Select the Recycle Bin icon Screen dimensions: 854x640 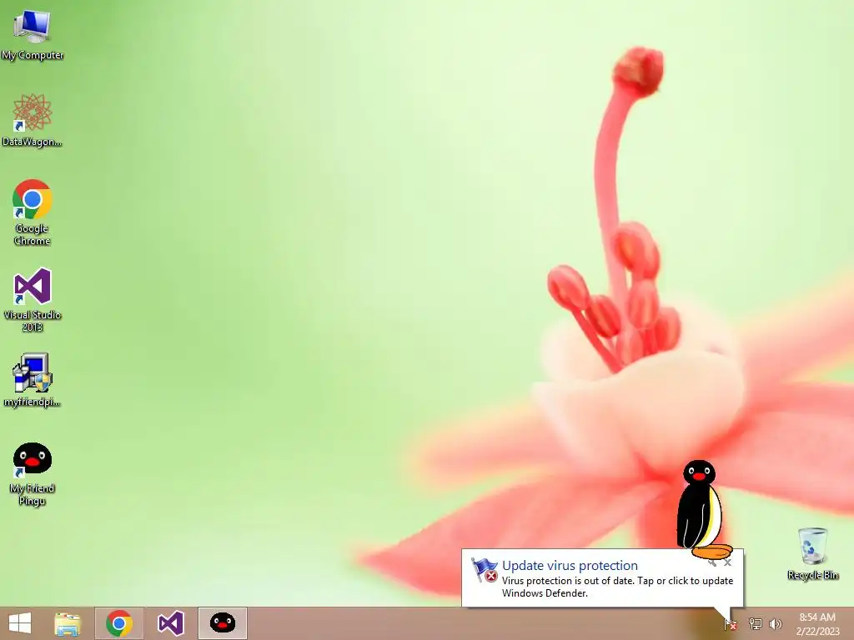point(812,553)
